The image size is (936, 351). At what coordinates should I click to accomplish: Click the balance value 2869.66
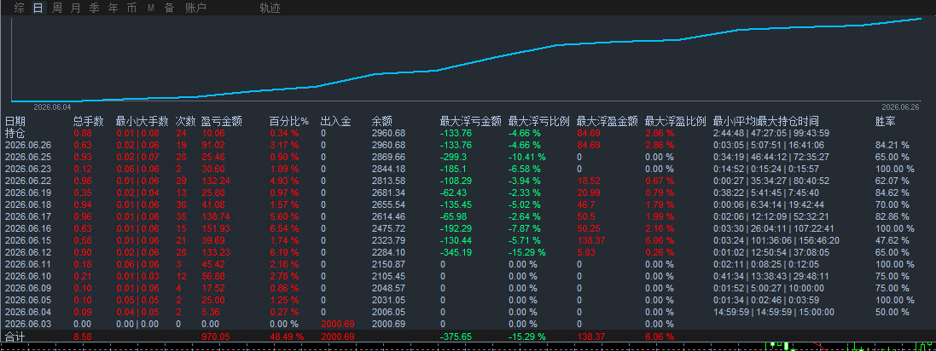(x=388, y=157)
